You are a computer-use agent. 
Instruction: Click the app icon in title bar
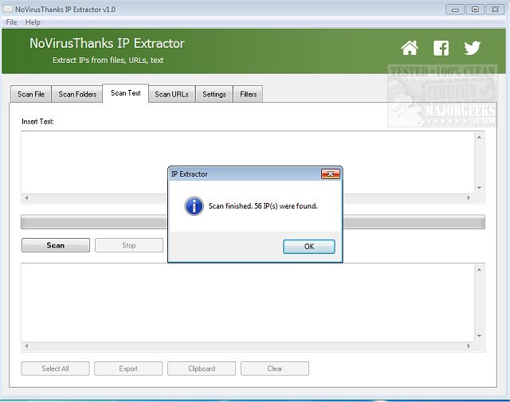[7, 9]
